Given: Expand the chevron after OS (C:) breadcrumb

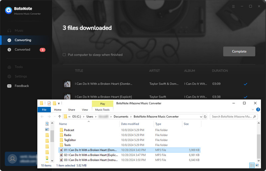Looking at the screenshot, I should (x=83, y=117).
